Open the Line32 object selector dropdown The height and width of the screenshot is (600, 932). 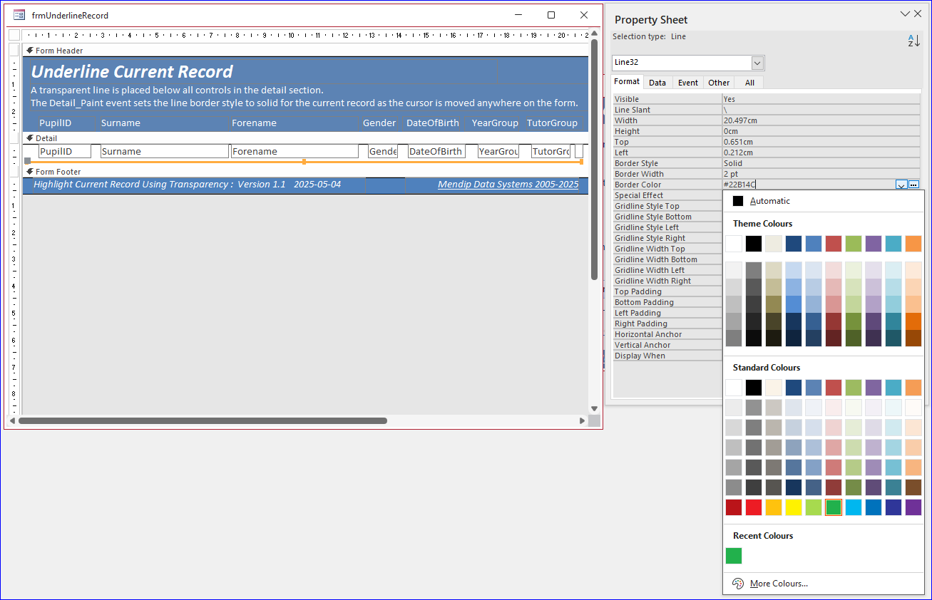pos(757,63)
